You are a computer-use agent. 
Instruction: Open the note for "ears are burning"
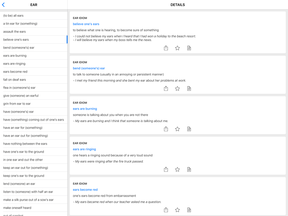[189, 129]
